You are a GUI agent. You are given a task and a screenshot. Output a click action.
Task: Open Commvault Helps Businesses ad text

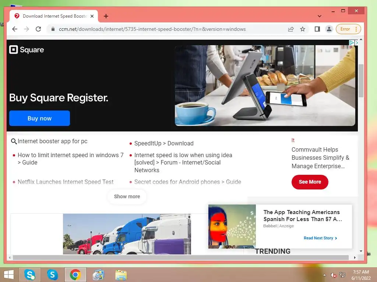point(320,158)
